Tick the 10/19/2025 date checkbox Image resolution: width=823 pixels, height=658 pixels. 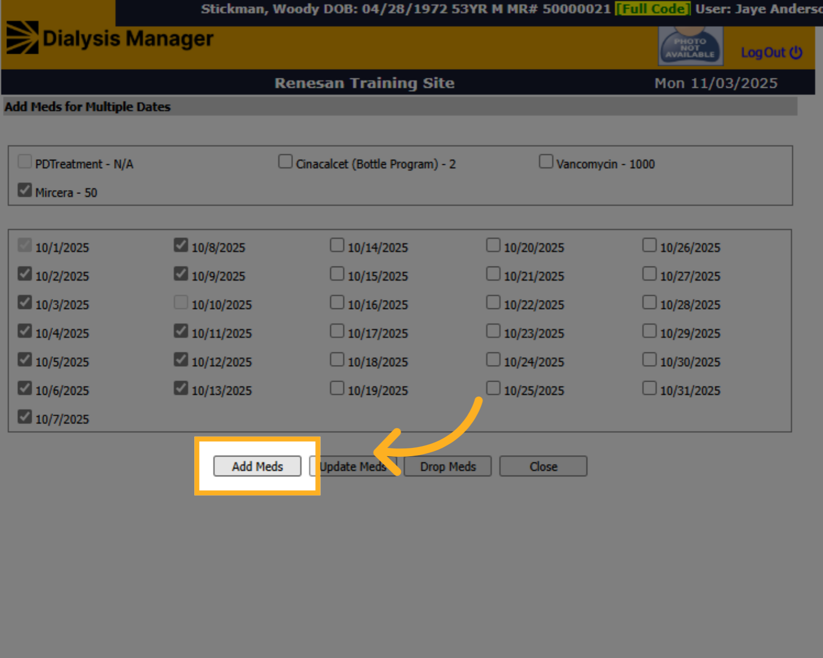337,388
